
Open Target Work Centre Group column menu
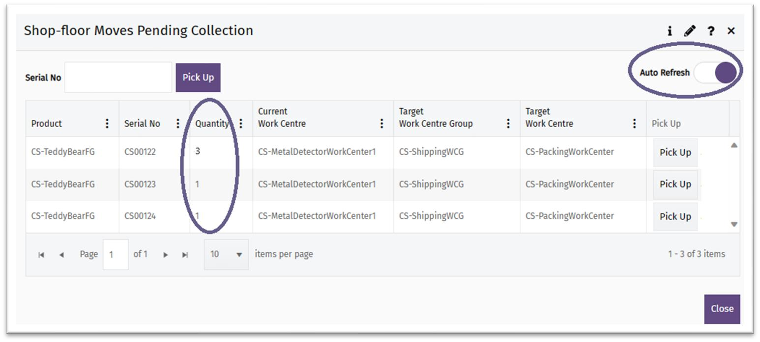508,124
